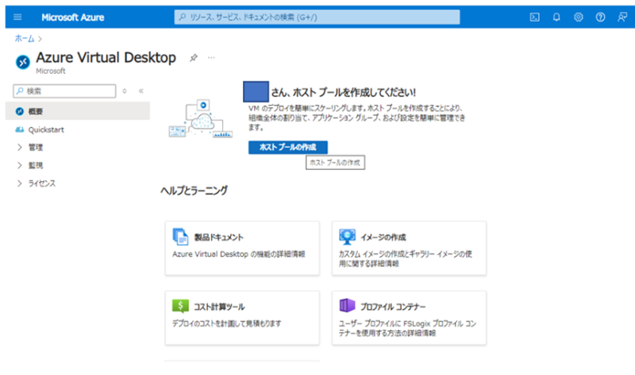This screenshot has width=635, height=375.
Task: Click the cloud host pool illustration
Action: [201, 118]
